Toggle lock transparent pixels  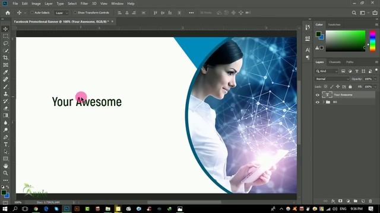point(325,86)
